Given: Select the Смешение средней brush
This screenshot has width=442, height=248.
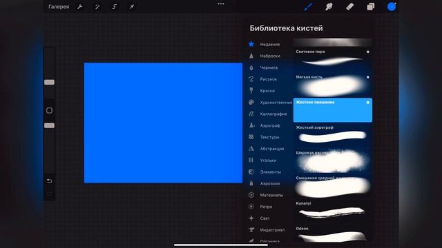Looking at the screenshot, I should [333, 186].
